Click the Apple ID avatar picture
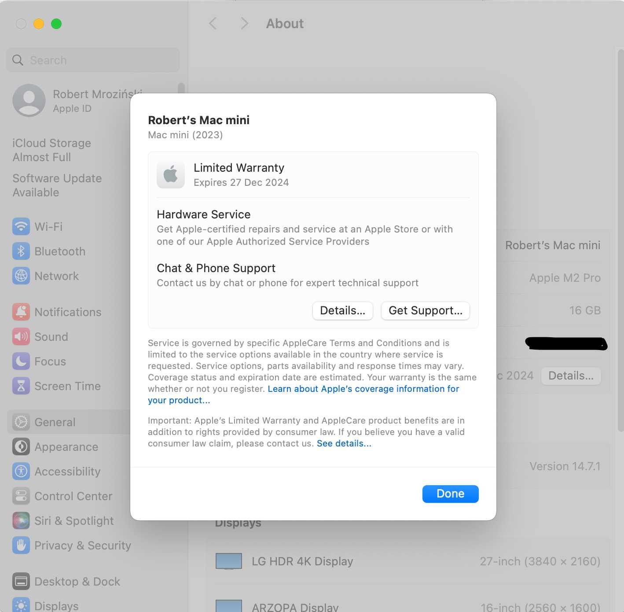 click(29, 100)
